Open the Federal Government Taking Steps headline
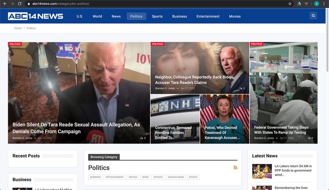Image resolution: width=329 pixels, height=190 pixels. pos(281,130)
